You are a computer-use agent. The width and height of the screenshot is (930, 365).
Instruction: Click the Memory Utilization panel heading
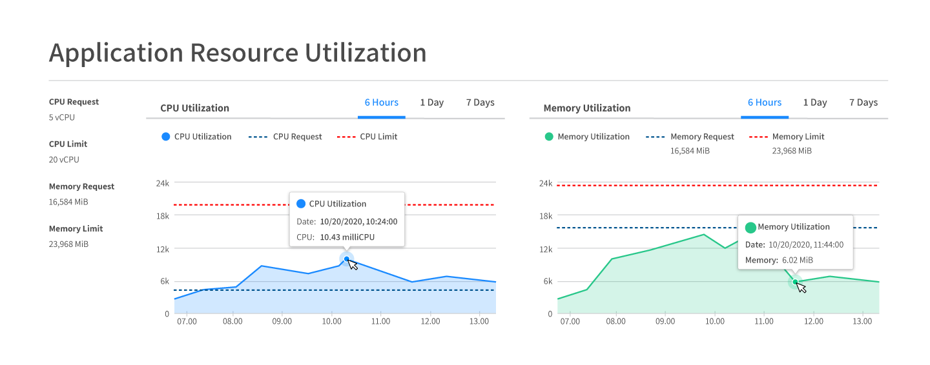[586, 108]
